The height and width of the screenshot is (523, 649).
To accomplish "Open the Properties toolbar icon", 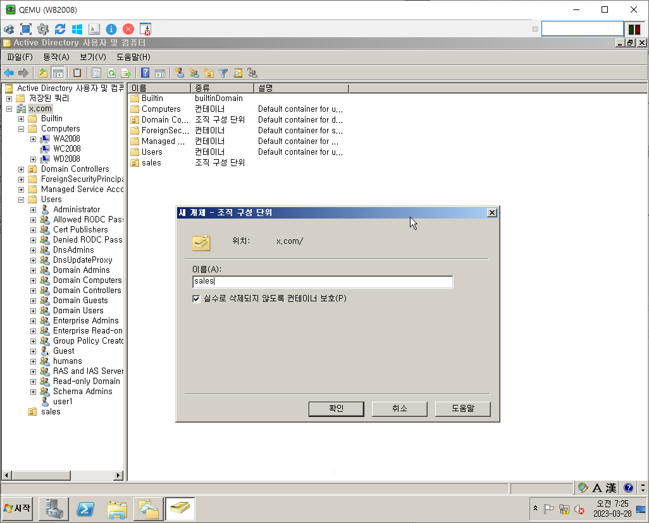I will pyautogui.click(x=96, y=73).
